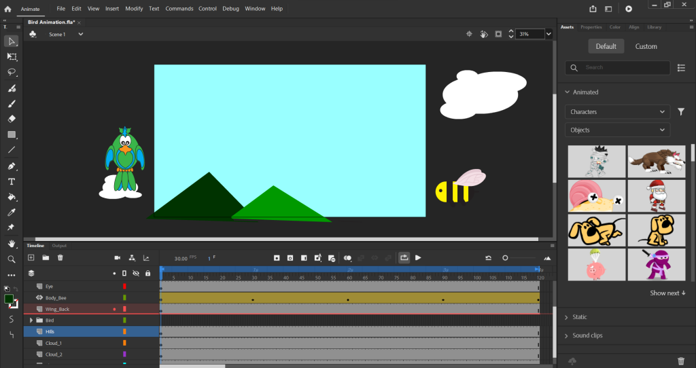
Task: Click the new layer icon in Timeline
Action: pos(31,258)
